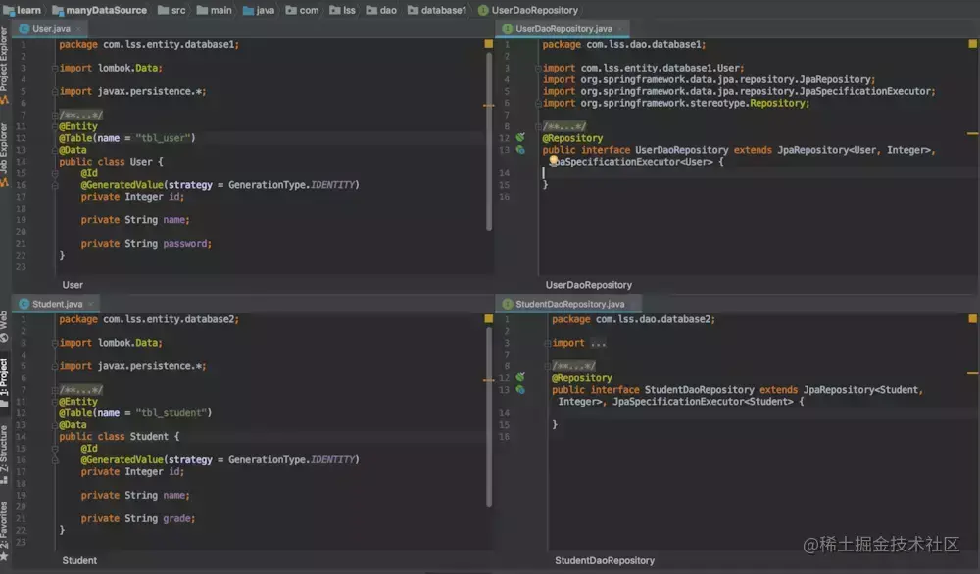Image resolution: width=980 pixels, height=574 pixels.
Task: Click the password field in User.java
Action: coord(185,244)
